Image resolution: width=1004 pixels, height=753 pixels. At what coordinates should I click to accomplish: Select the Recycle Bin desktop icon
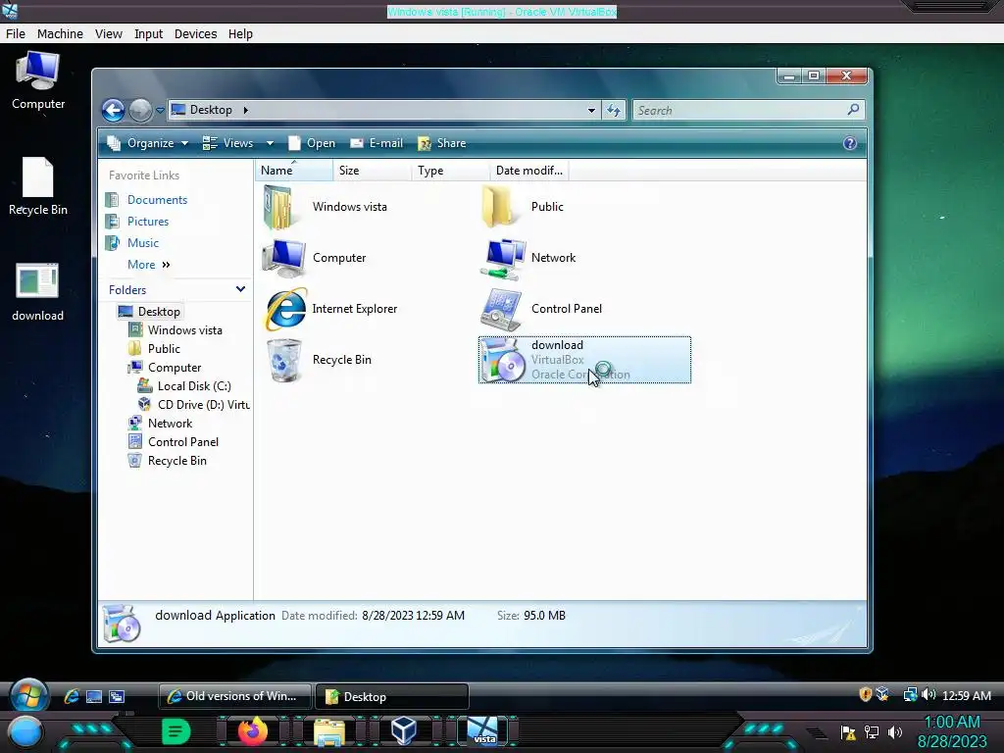(x=38, y=186)
